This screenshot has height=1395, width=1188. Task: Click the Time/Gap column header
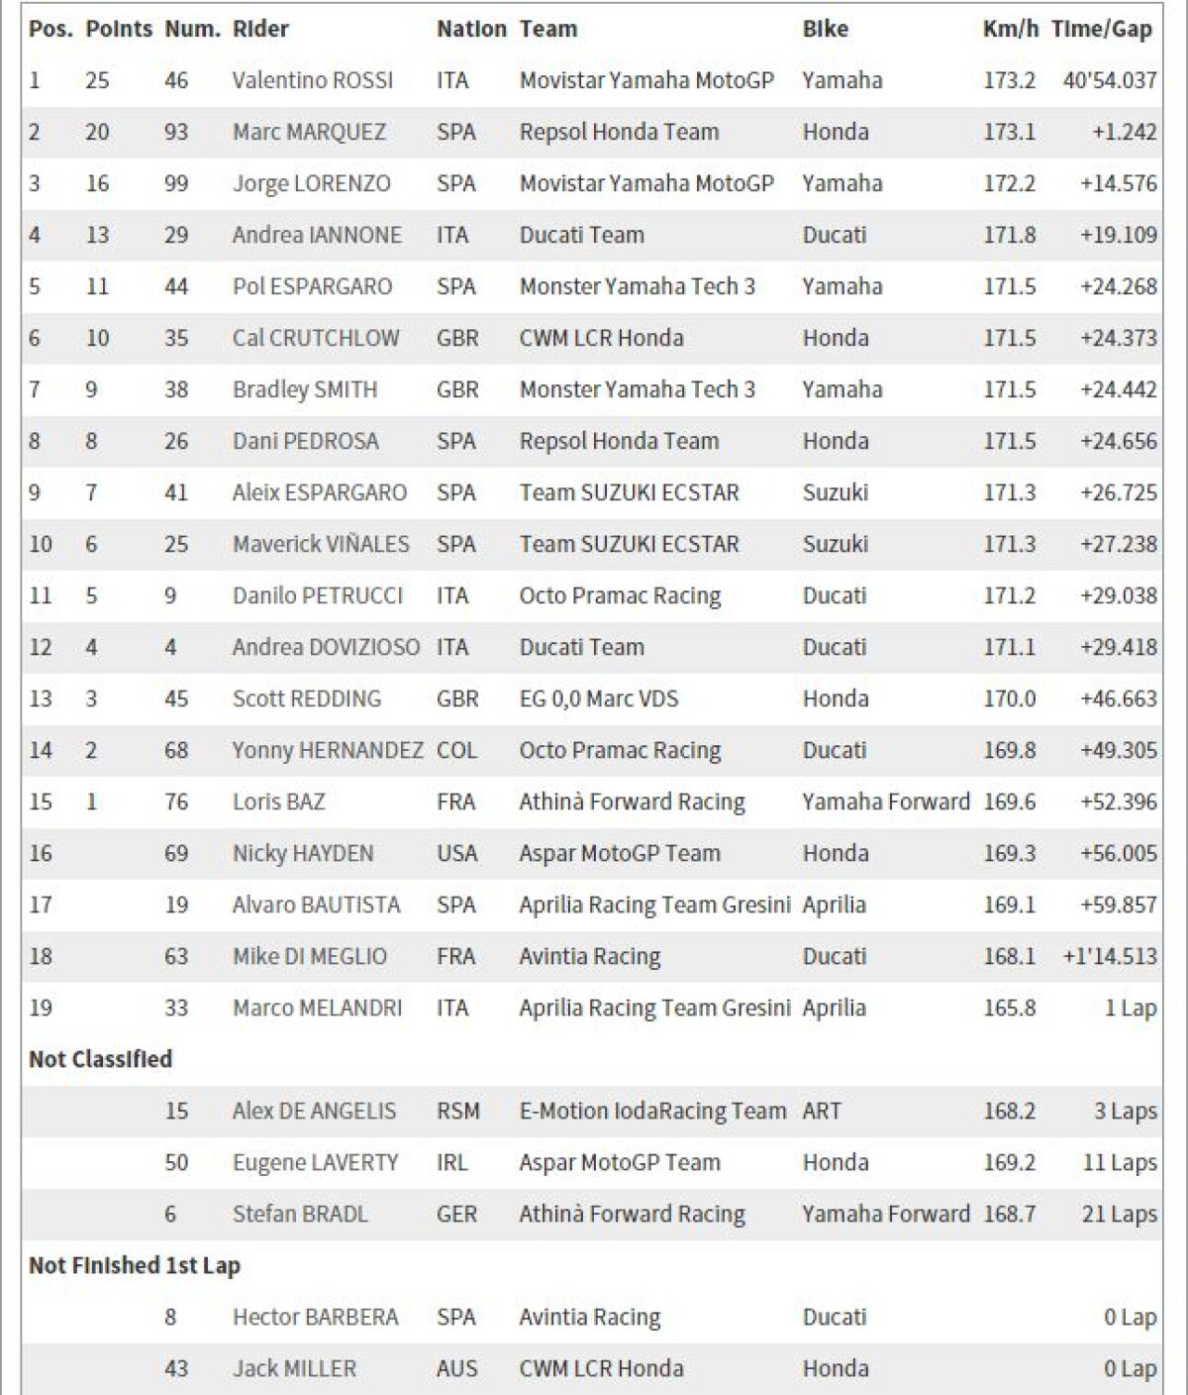pos(1101,30)
